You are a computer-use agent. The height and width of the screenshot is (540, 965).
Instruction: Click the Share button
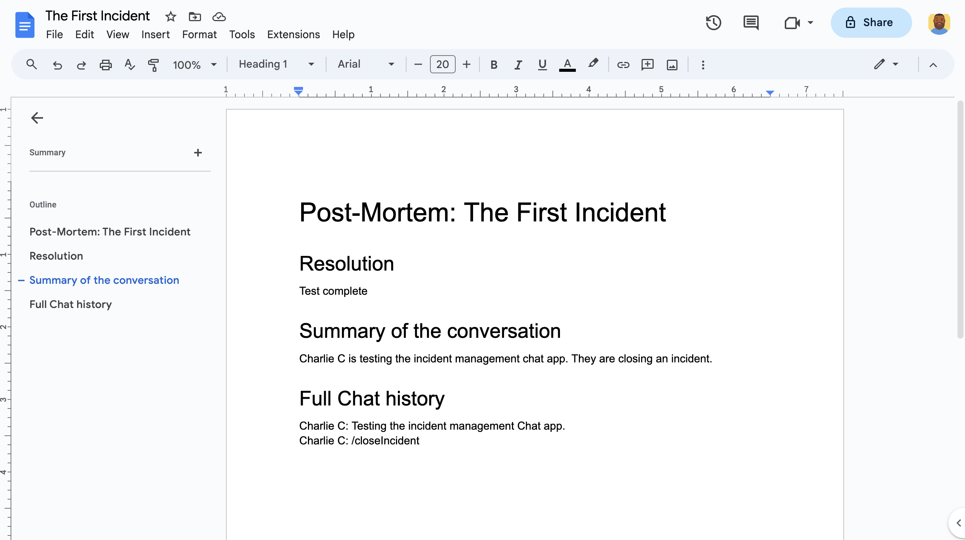coord(870,23)
